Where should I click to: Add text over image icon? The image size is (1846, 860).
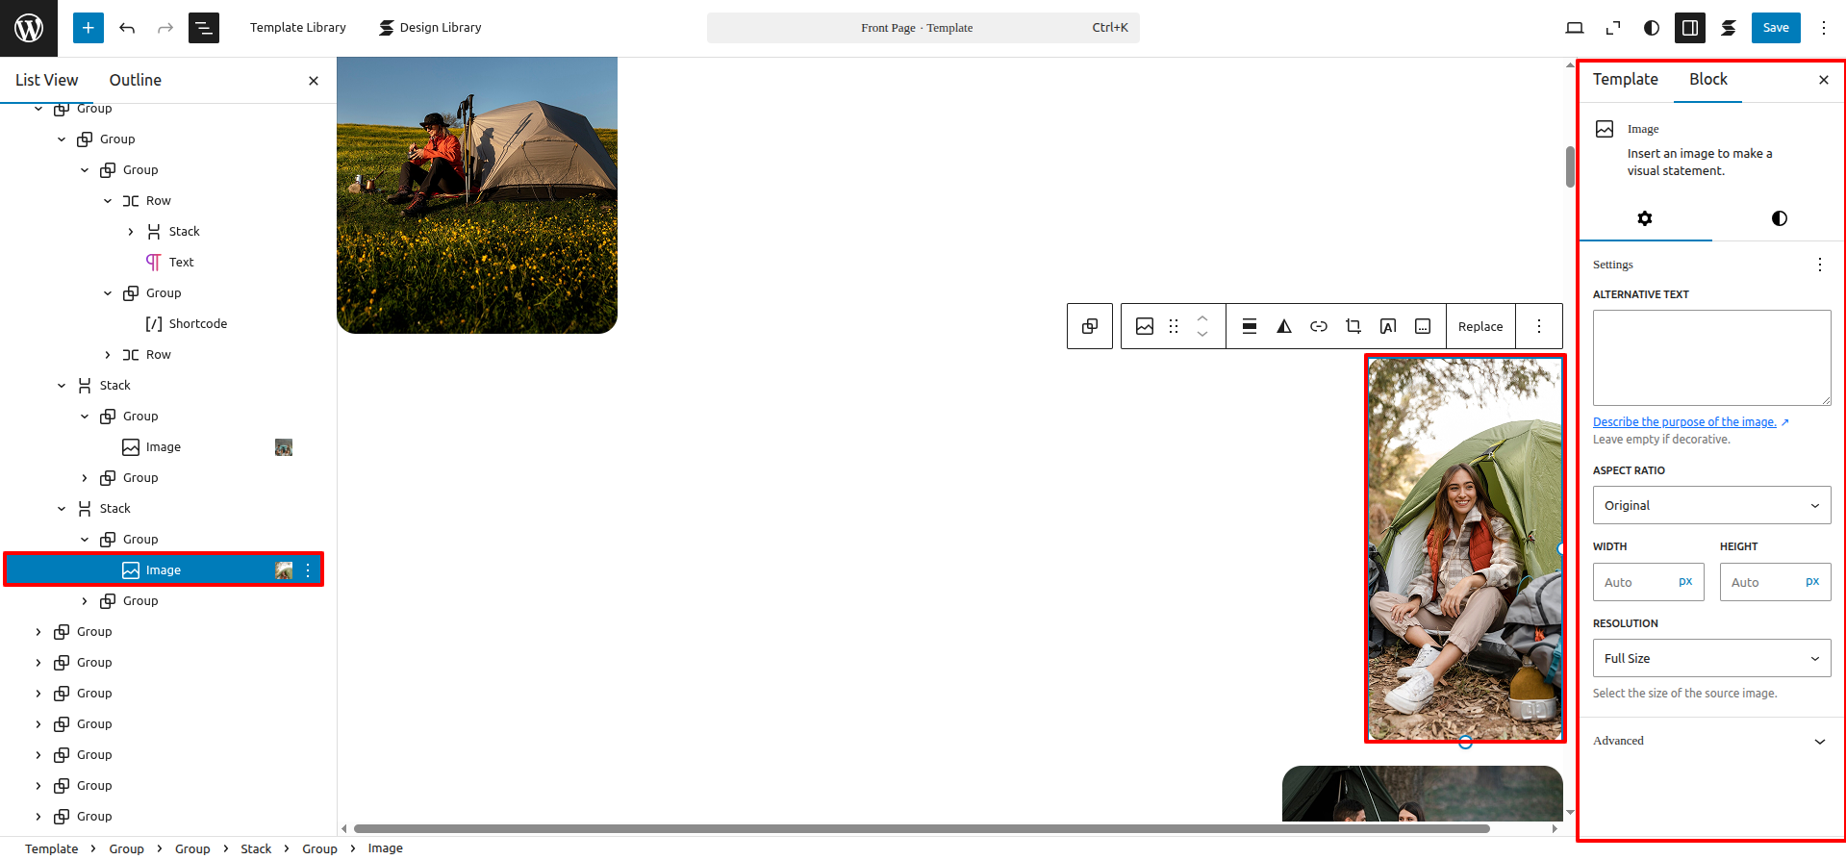tap(1387, 327)
